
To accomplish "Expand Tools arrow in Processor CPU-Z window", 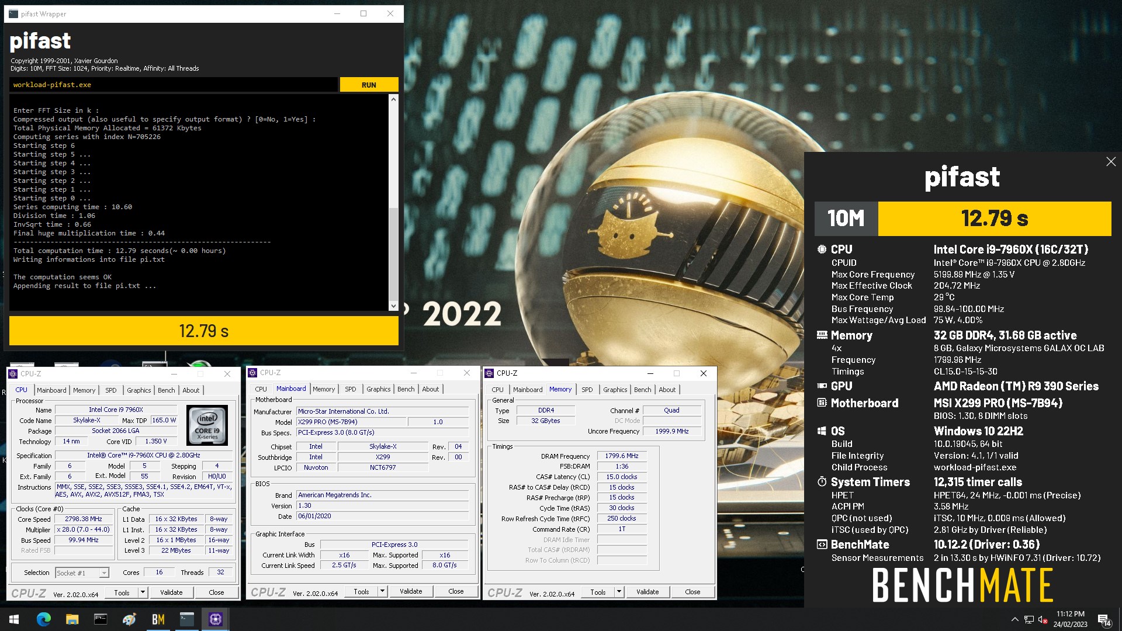I will (142, 592).
